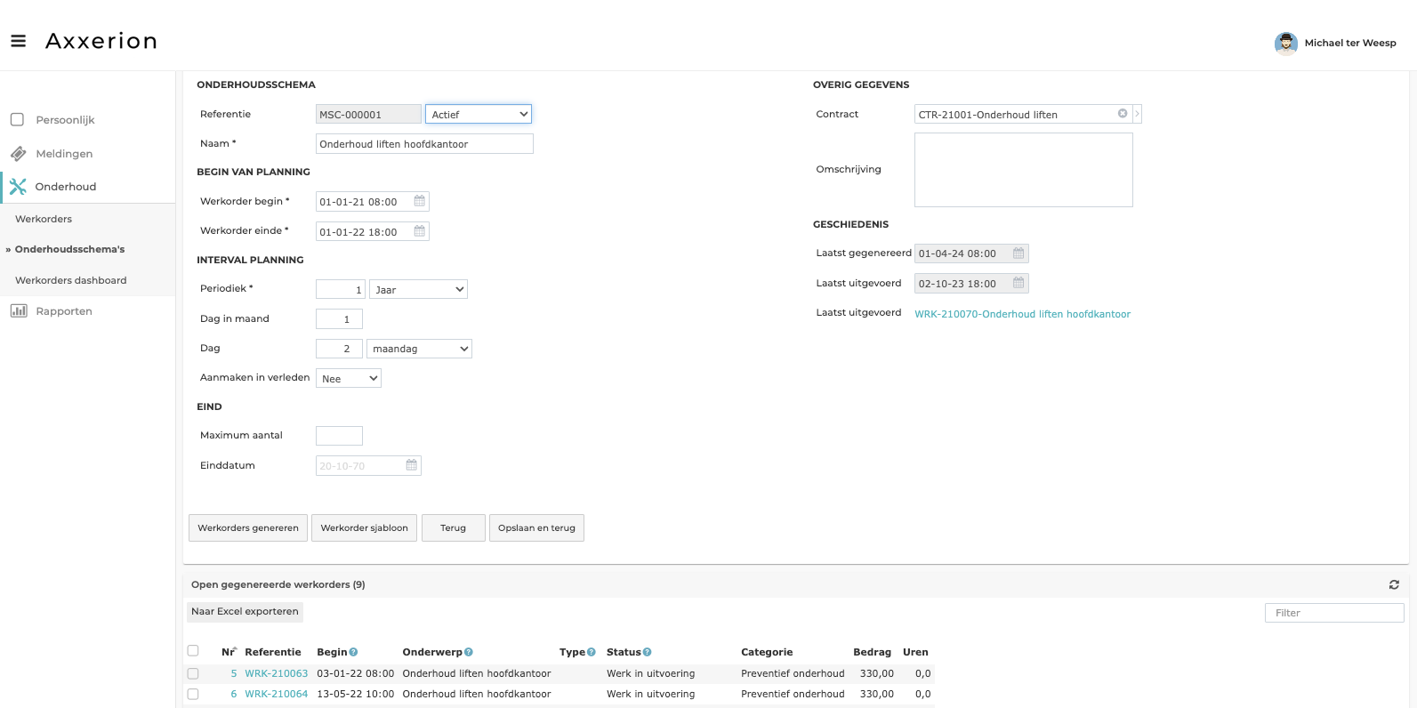
Task: Open the hamburger navigation menu
Action: (18, 41)
